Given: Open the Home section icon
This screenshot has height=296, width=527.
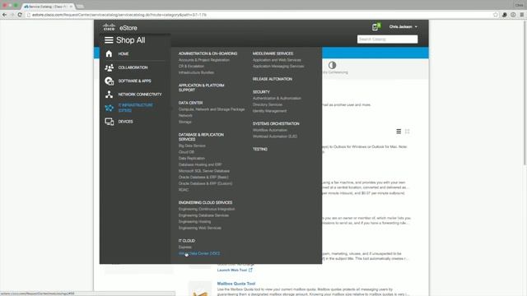Looking at the screenshot, I should [109, 53].
